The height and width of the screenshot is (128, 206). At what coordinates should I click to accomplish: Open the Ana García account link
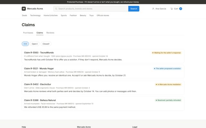(159, 9)
